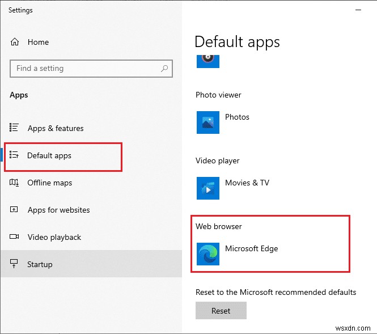Click the search magnifier icon
The image size is (377, 334).
164,69
